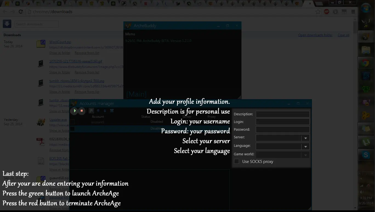Image resolution: width=375 pixels, height=212 pixels.
Task: Click the delete account X icon
Action: (x=112, y=111)
